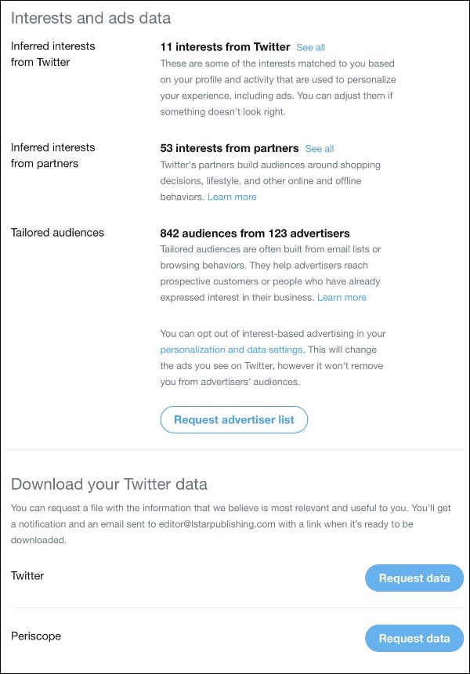Click the Twitter label in download section
This screenshot has width=470, height=674.
coord(27,576)
